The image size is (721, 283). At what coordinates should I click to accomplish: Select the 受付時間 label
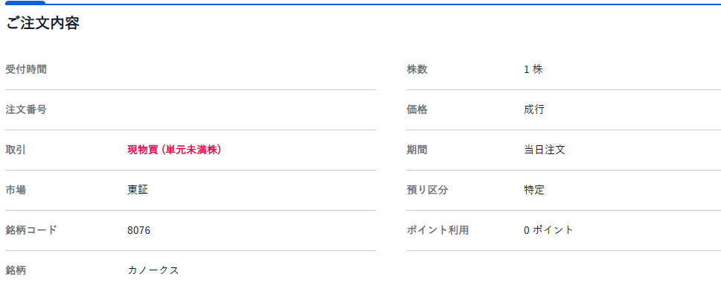pyautogui.click(x=26, y=69)
